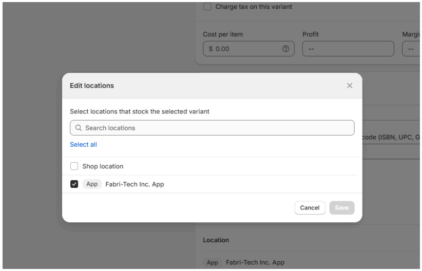Screen dimensions: 422x271
Task: Click the App badge under Location section
Action: 213,263
